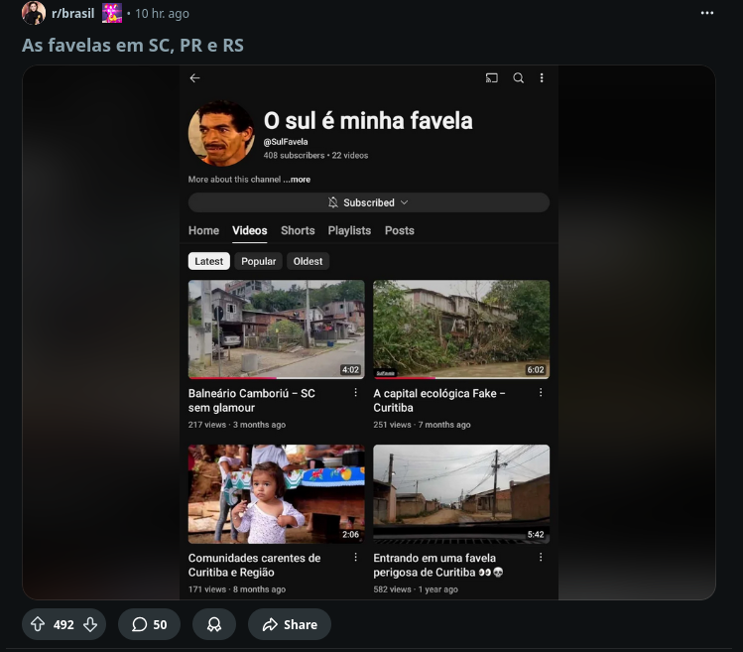Viewport: 743px width, 652px height.
Task: Click the channel profile picture
Action: [221, 133]
